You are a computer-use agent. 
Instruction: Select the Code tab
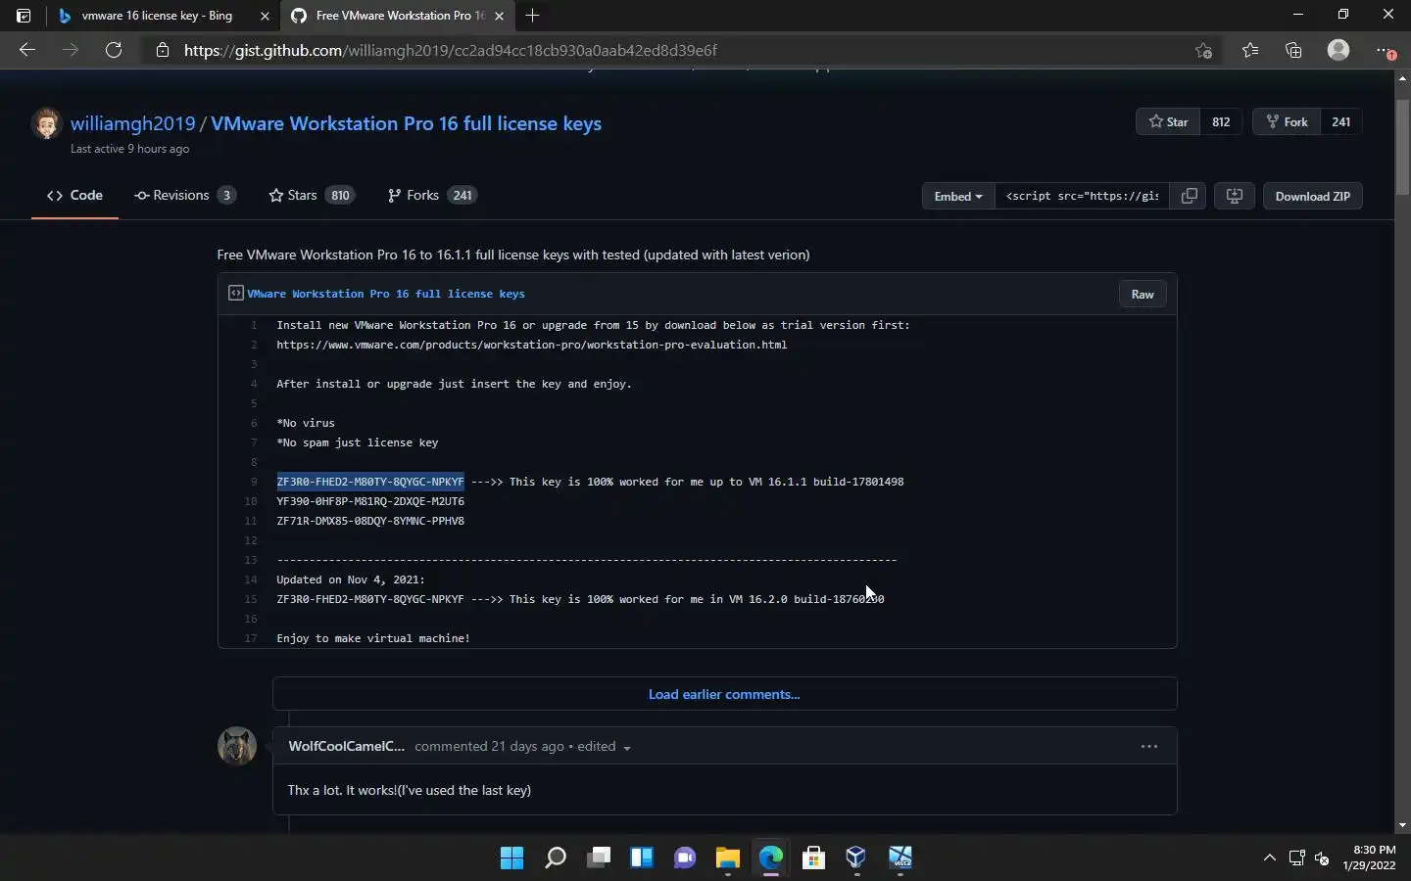tap(74, 195)
